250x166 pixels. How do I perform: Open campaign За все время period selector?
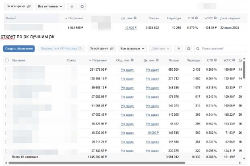pyautogui.click(x=102, y=49)
